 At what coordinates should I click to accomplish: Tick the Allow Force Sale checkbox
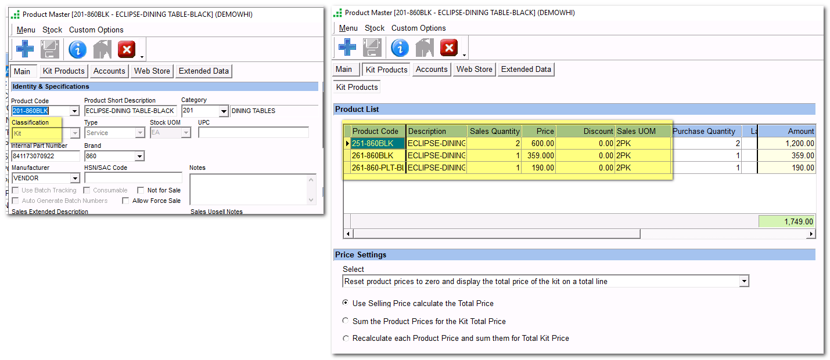[x=126, y=201]
